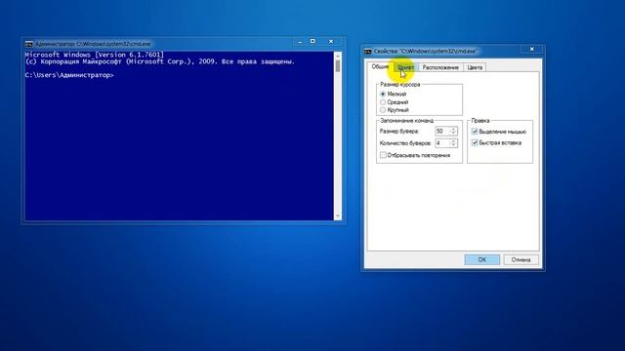The image size is (625, 351).
Task: Click the Количество буферов value field
Action: coord(442,143)
